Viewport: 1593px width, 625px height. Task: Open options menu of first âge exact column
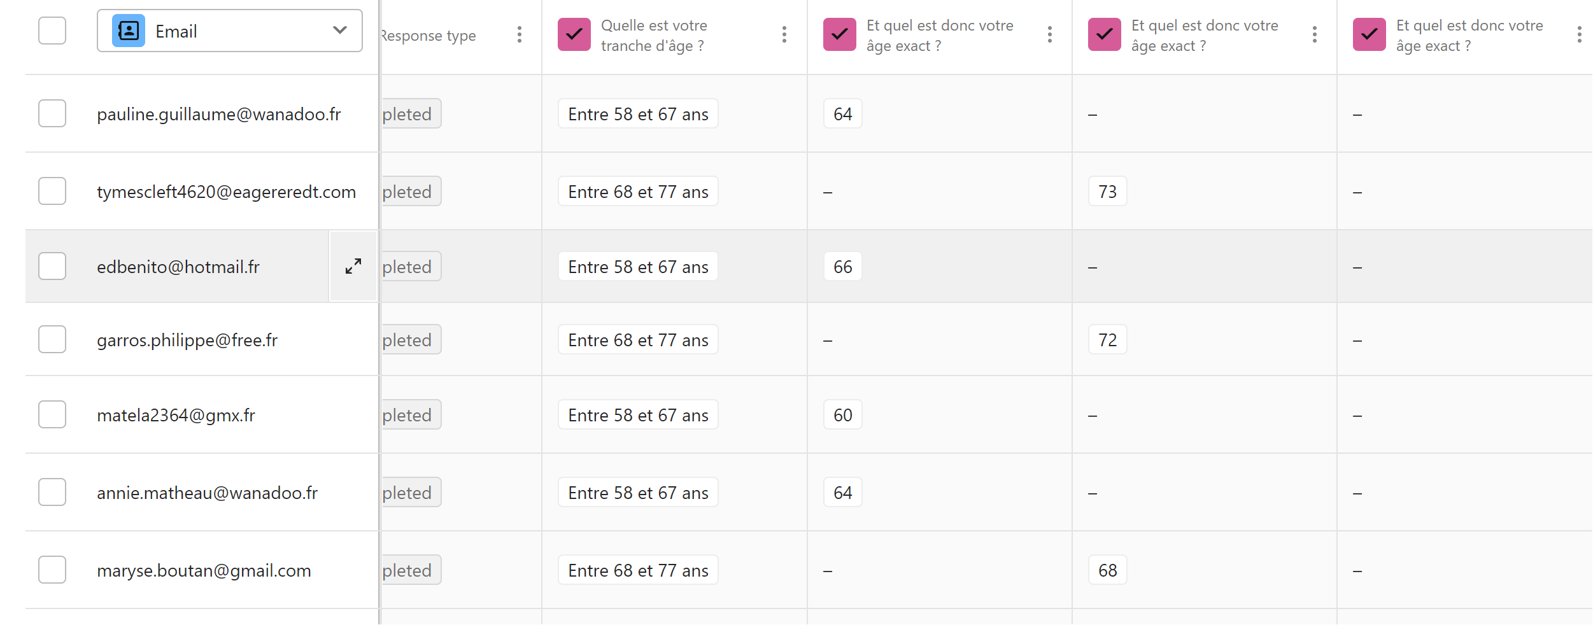pos(1050,34)
